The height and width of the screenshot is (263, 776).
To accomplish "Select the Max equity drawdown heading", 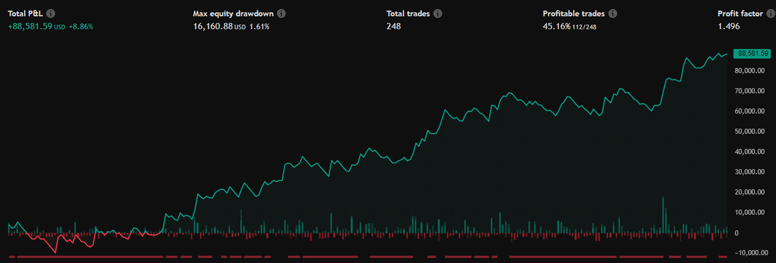I will (233, 14).
